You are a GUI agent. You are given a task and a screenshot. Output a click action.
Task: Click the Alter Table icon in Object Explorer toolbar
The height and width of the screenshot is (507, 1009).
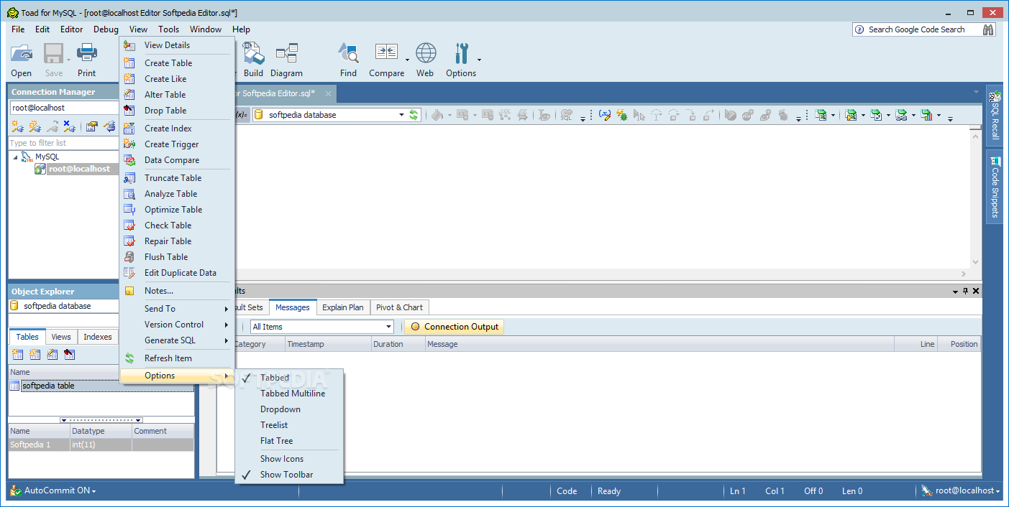click(x=52, y=355)
